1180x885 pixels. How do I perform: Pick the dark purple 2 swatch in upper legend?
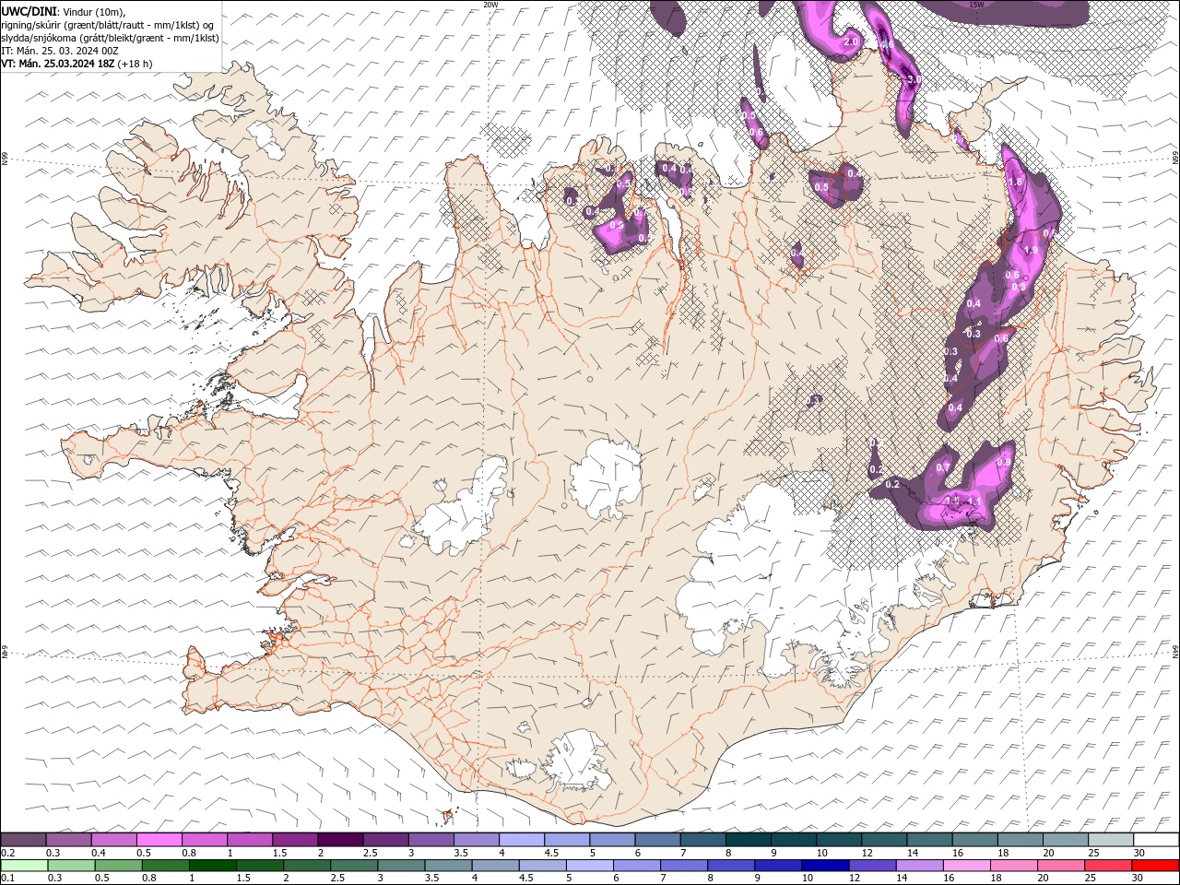pos(340,840)
